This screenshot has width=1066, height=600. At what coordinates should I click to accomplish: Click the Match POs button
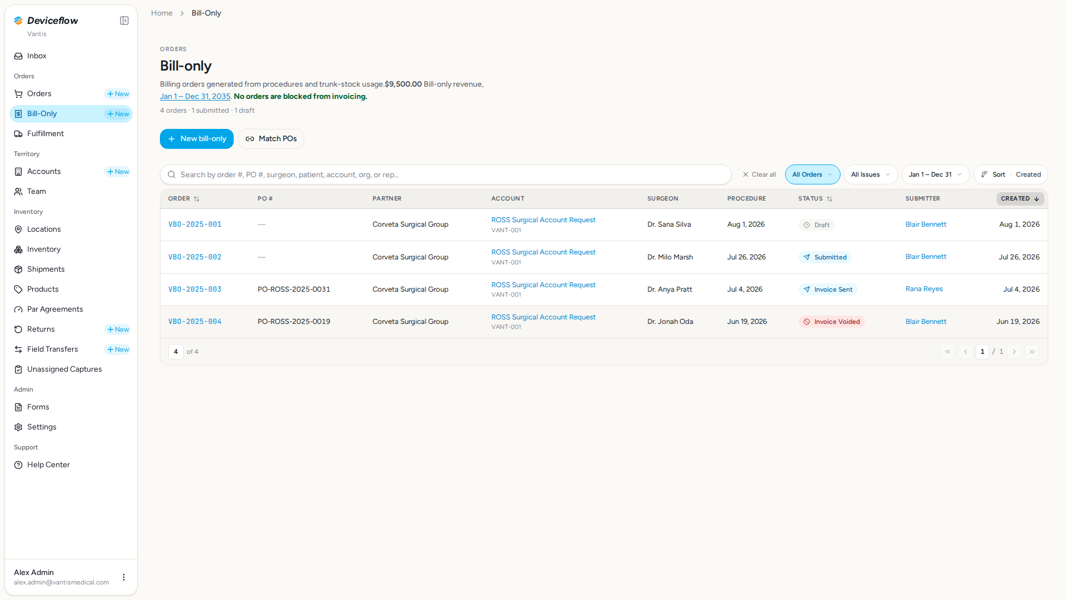271,139
